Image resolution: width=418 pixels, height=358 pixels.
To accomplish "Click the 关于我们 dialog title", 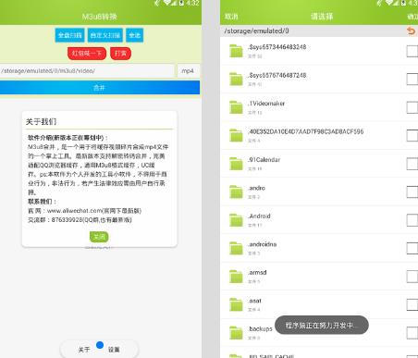I will (x=41, y=121).
